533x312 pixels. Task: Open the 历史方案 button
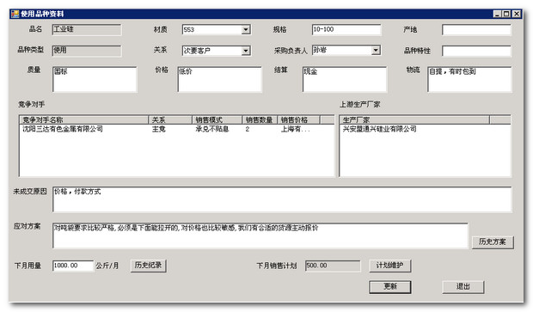pos(493,242)
